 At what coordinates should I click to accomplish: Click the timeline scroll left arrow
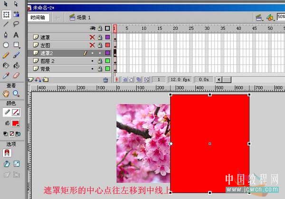tap(219, 80)
